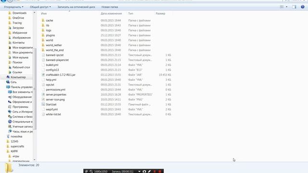Image resolution: width=308 pixels, height=173 pixels.
Task: Open Изображения in the navigation pane
Action: (x=22, y=37)
